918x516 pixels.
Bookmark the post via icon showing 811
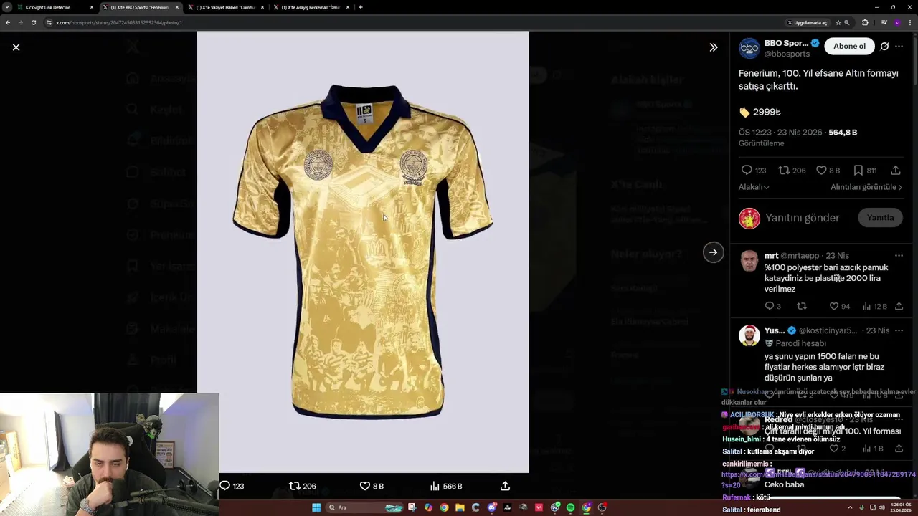pos(858,171)
